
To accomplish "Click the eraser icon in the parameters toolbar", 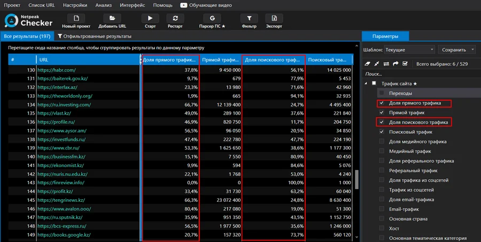I will (367, 64).
